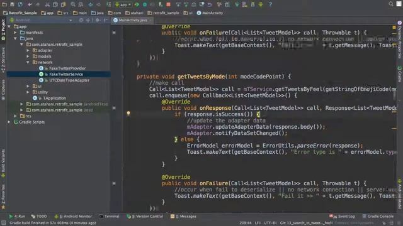
Task: Expand the manifests folder
Action: click(x=15, y=33)
